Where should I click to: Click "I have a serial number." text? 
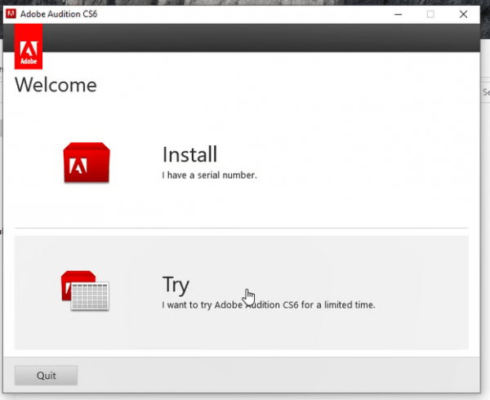coord(210,174)
